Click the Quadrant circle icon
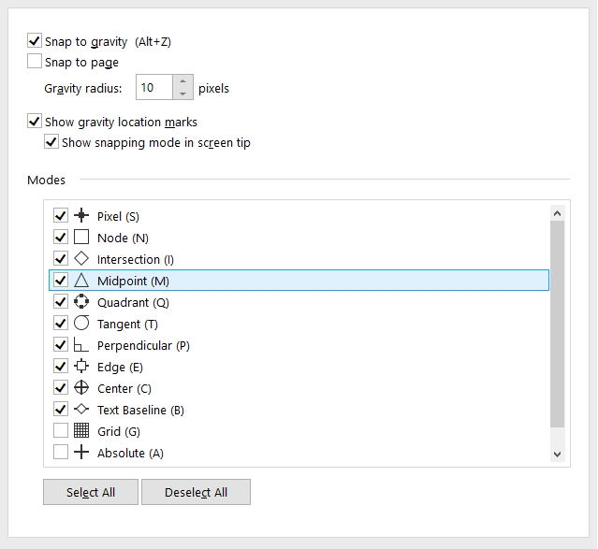Viewport: 598px width, 549px height. [81, 302]
